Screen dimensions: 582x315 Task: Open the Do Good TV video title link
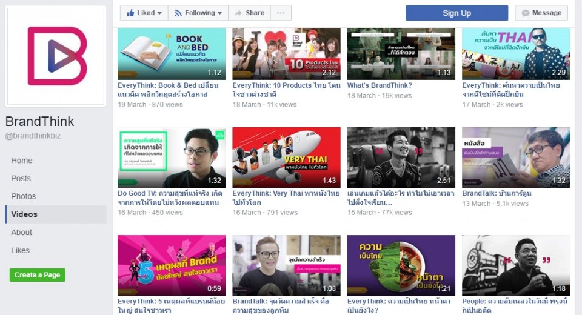point(171,198)
